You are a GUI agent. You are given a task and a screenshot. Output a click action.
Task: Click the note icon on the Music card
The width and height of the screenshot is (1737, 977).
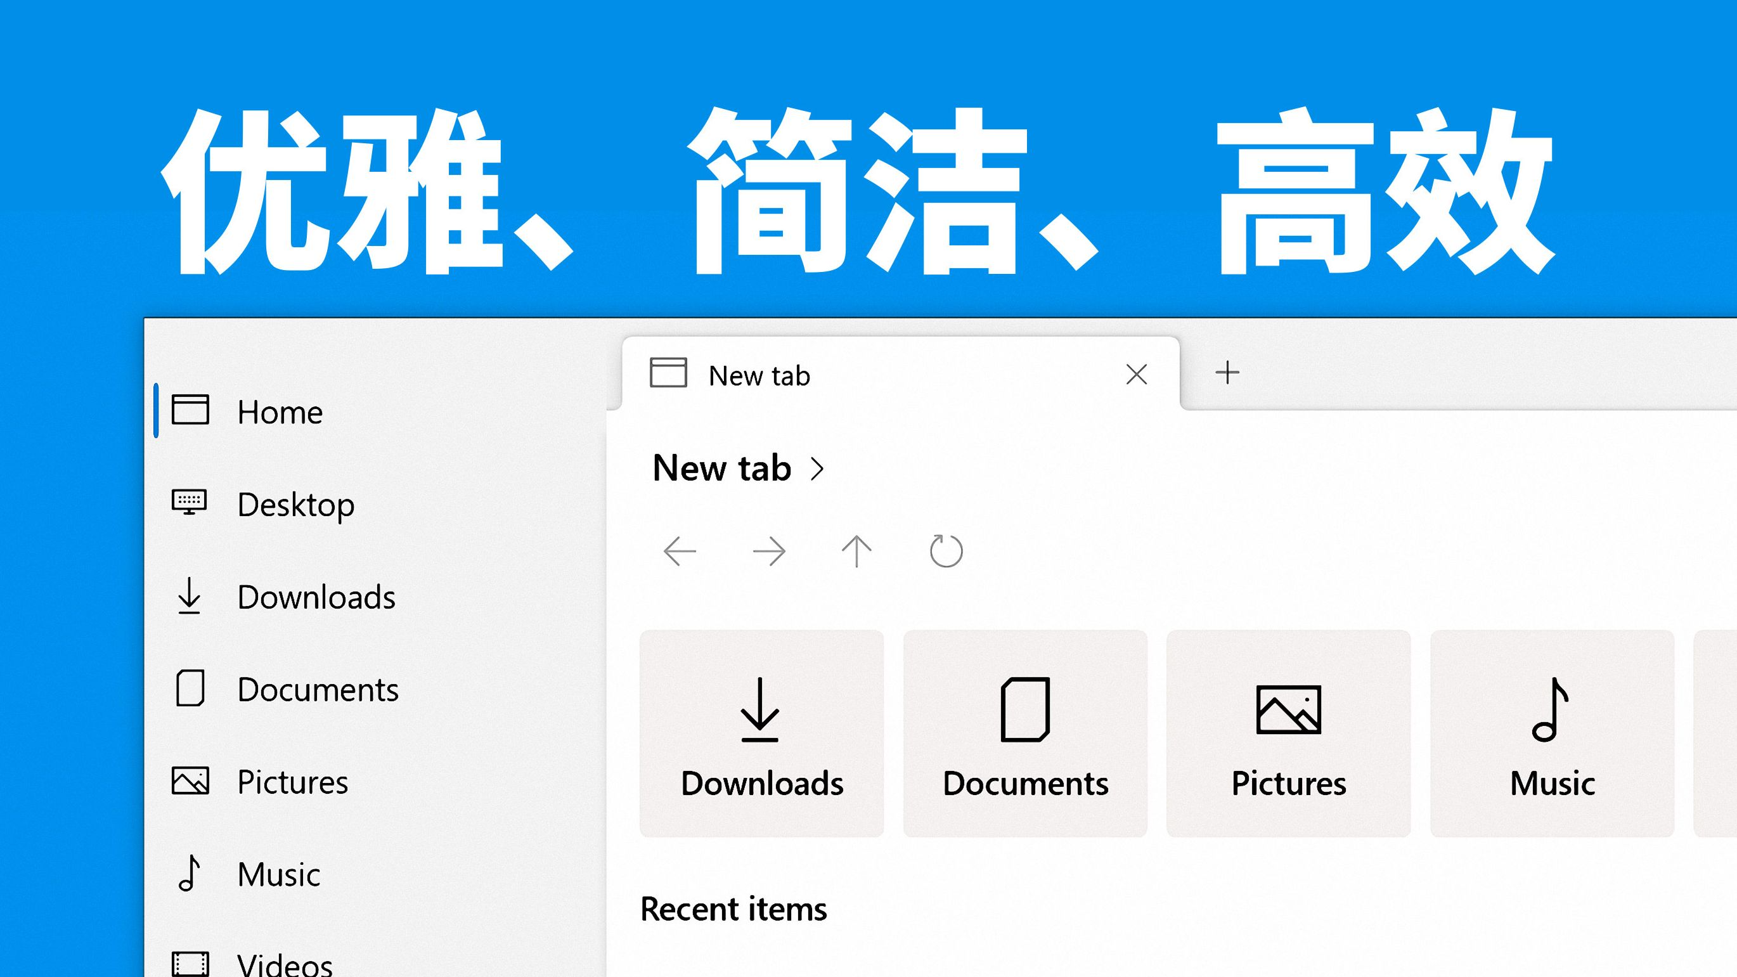pos(1551,709)
